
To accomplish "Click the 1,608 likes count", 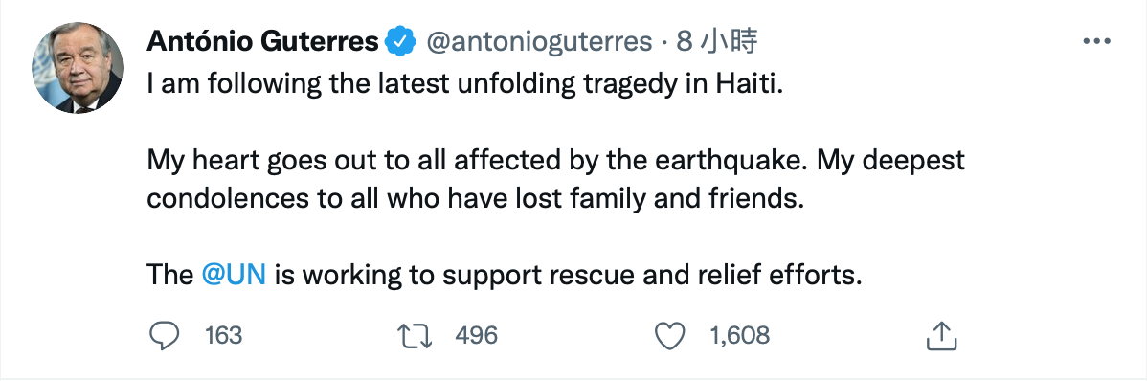I will [739, 336].
